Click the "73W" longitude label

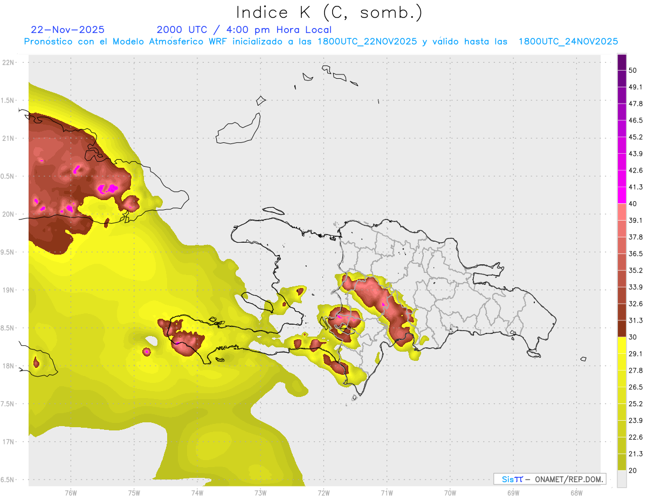(x=260, y=492)
